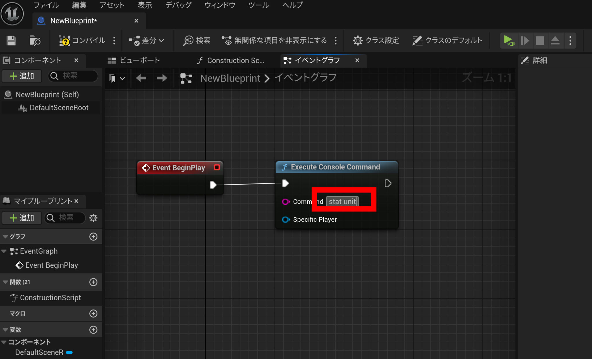Collapse the EventGraph tree item
Image resolution: width=592 pixels, height=359 pixels.
4,251
